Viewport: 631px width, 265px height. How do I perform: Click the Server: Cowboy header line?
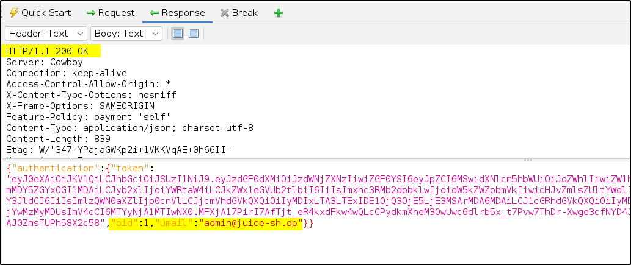[x=44, y=62]
